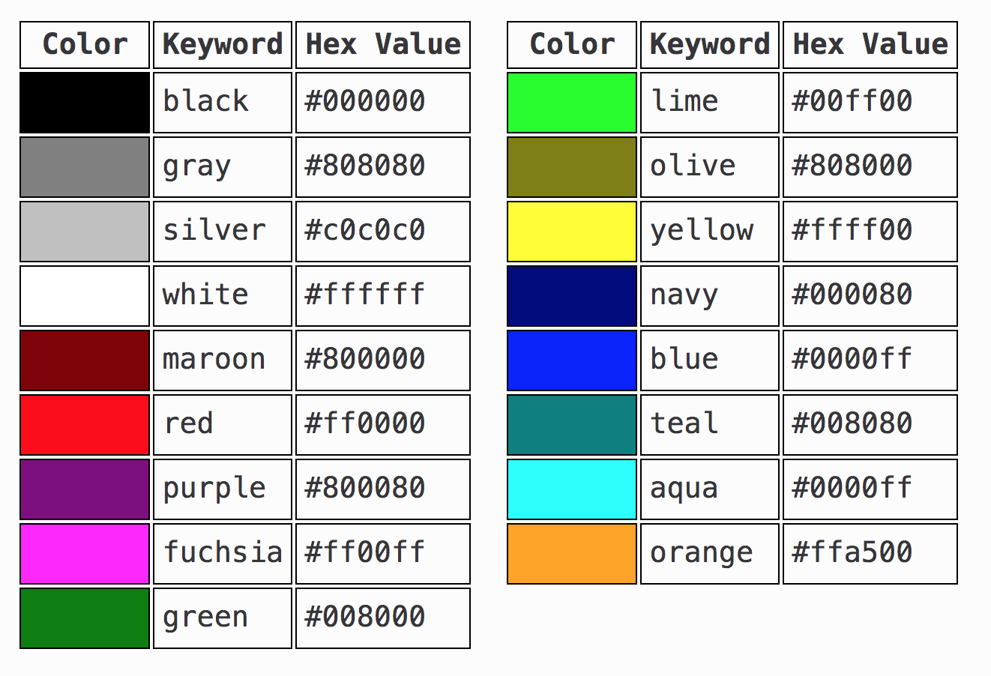Click the orange color swatch
991x676 pixels.
click(572, 554)
